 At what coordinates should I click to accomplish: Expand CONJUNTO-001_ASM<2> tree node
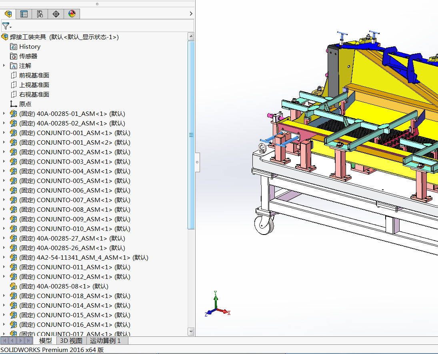[4, 142]
